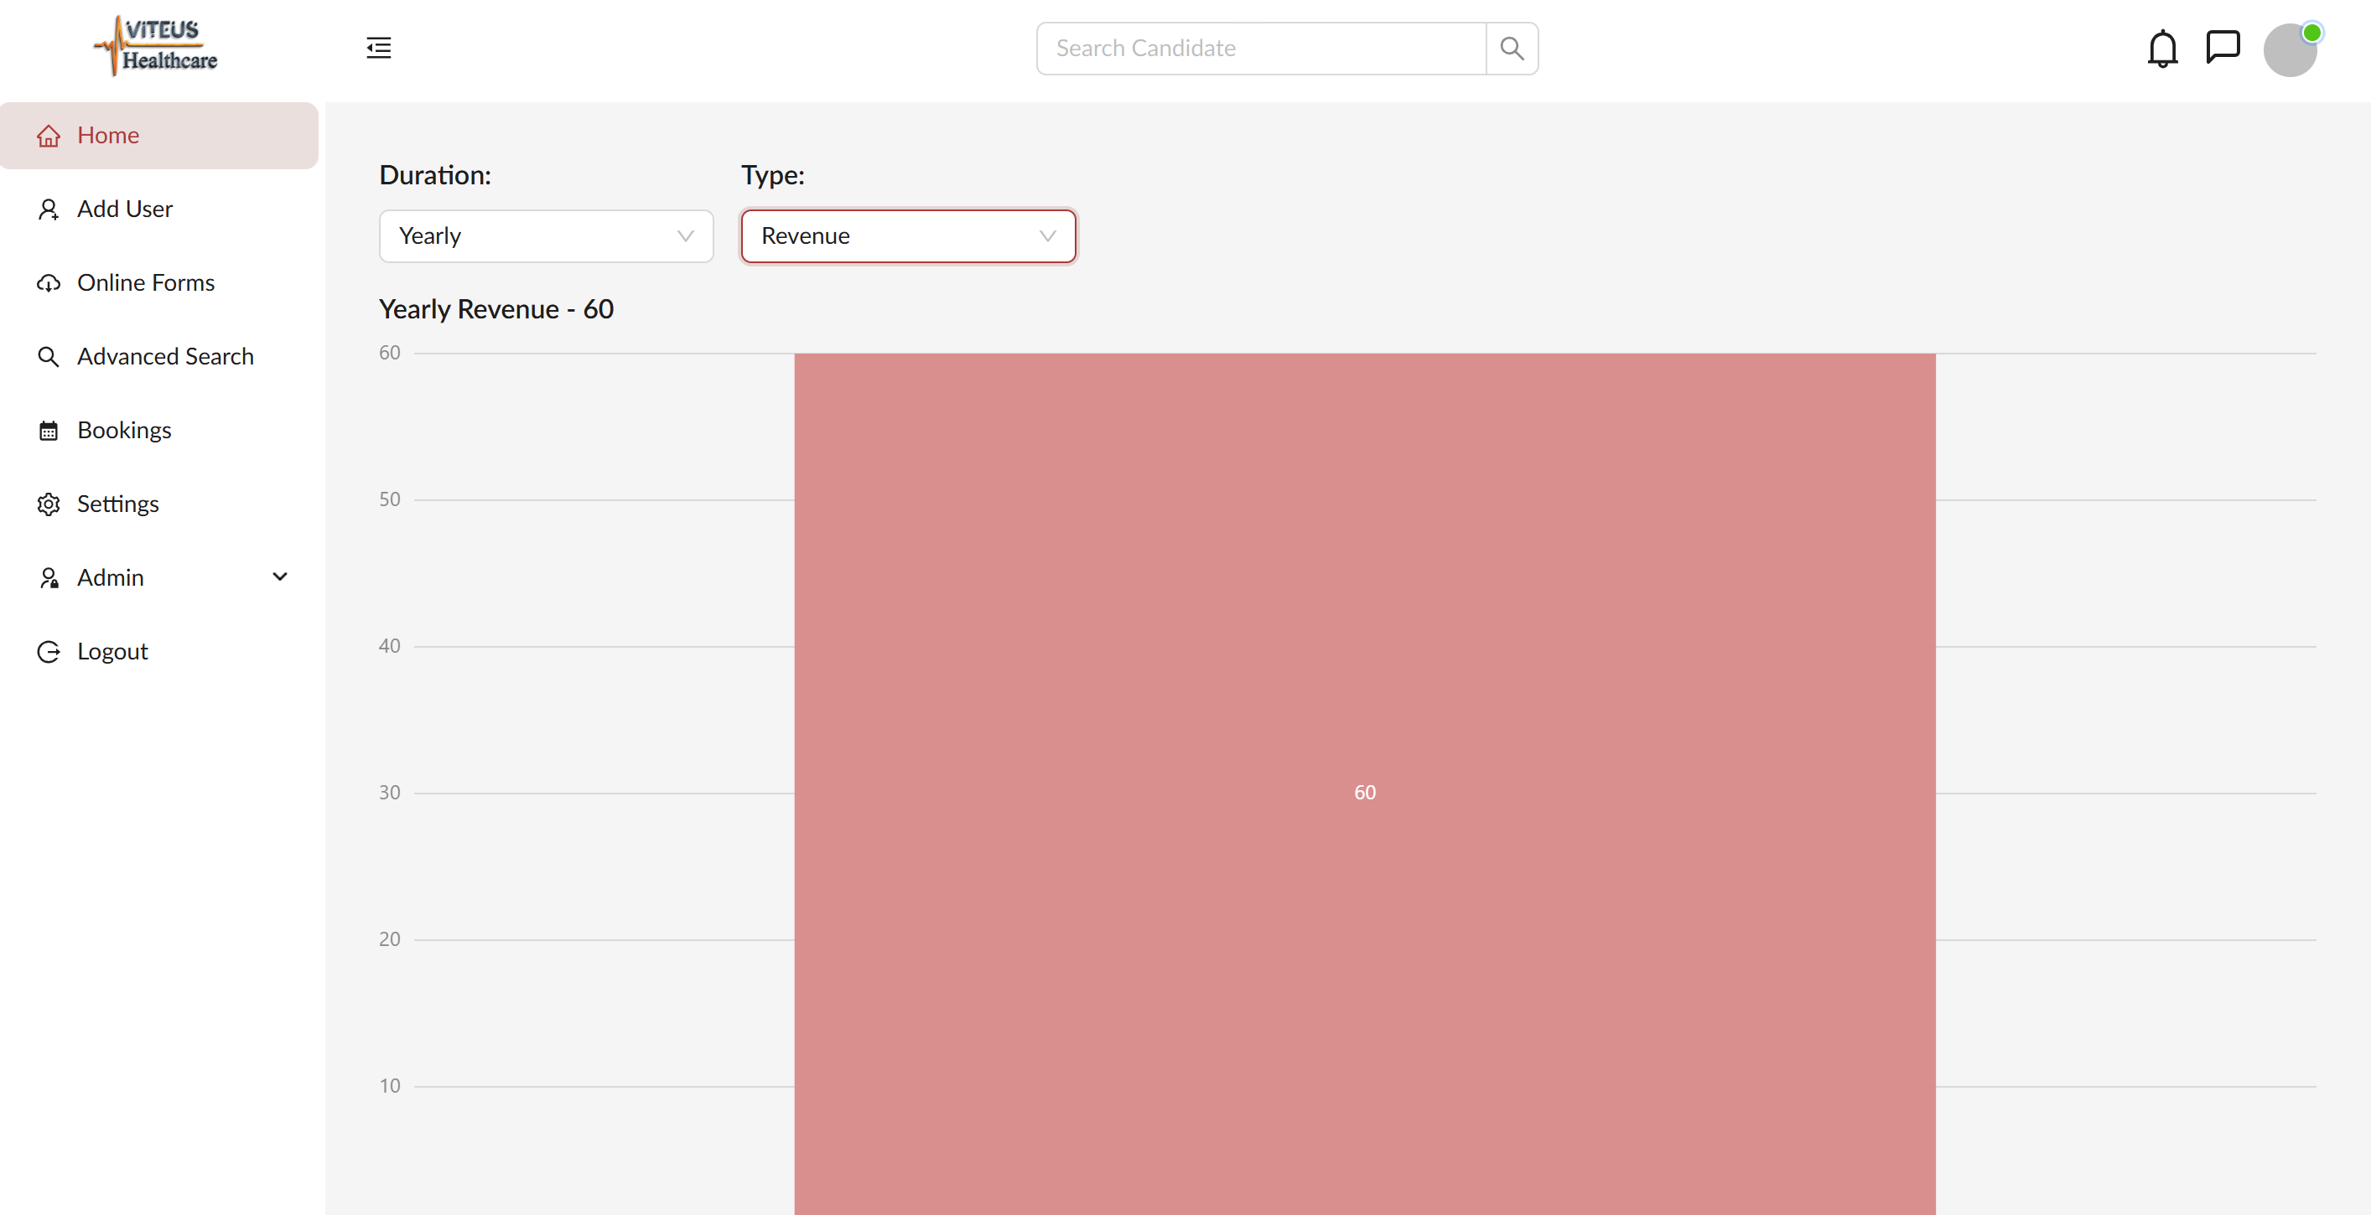Click the Bookings calendar icon
Image resolution: width=2371 pixels, height=1215 pixels.
pos(49,431)
